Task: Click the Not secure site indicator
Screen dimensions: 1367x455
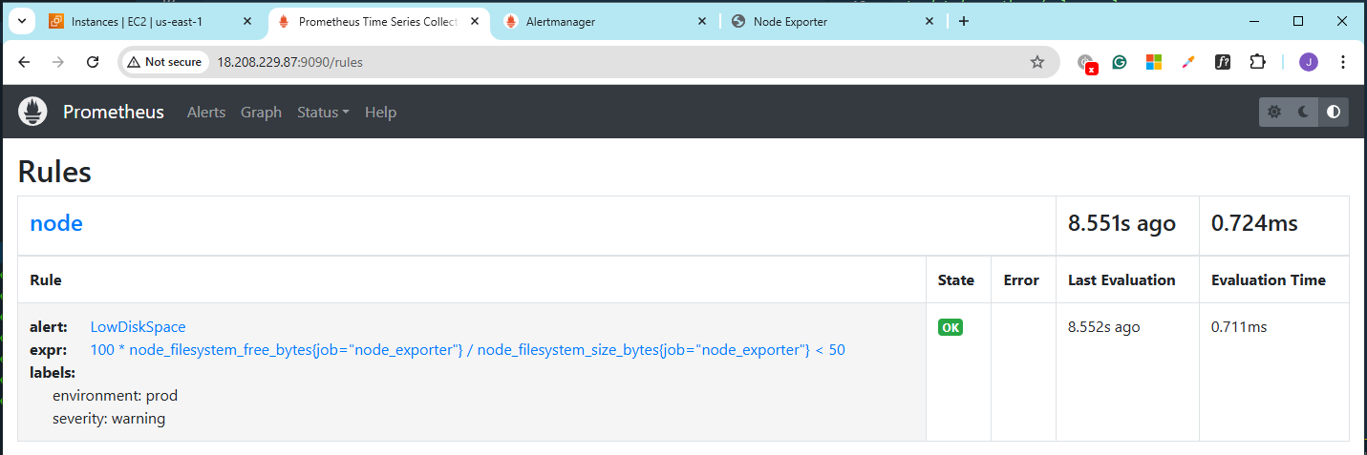Action: tap(164, 62)
